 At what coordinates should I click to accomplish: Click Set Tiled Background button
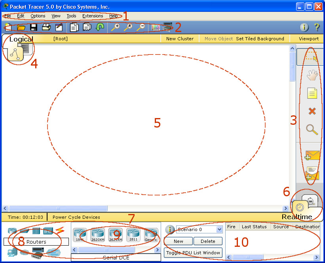[x=260, y=39]
